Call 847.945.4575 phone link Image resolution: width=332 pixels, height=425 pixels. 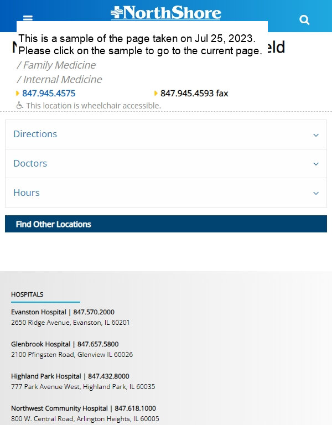tap(49, 93)
